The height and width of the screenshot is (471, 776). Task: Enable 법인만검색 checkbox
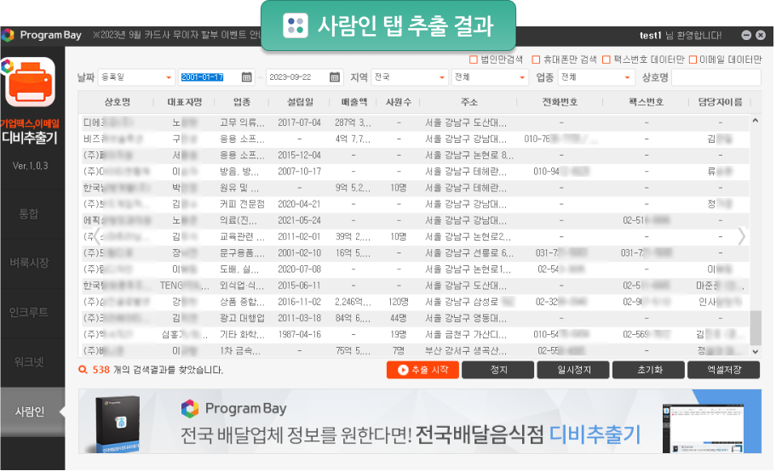(x=473, y=60)
